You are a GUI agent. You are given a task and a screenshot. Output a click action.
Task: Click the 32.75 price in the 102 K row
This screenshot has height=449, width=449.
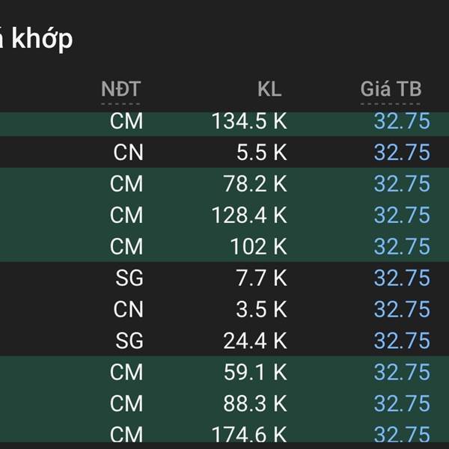(402, 247)
